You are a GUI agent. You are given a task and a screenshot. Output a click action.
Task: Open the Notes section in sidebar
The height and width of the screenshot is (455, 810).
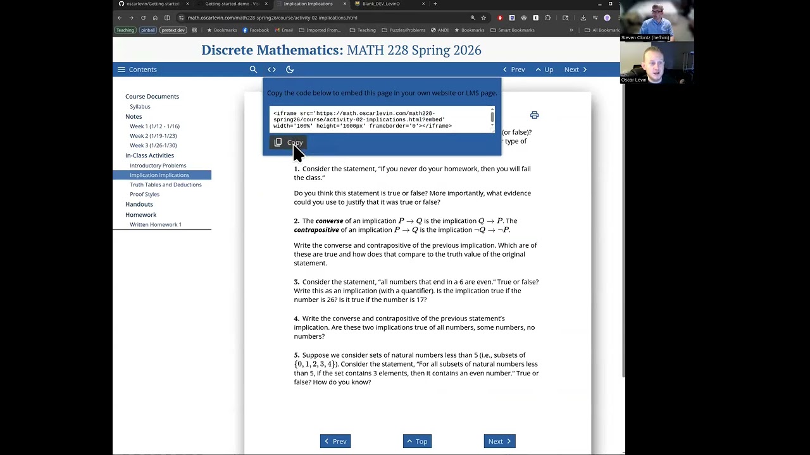[134, 117]
